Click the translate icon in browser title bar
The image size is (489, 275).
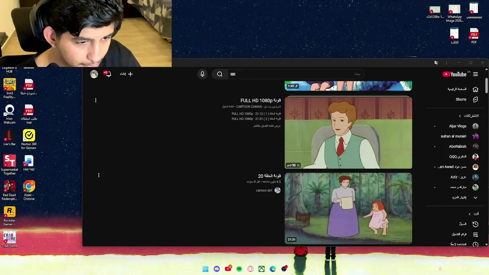pos(436,63)
